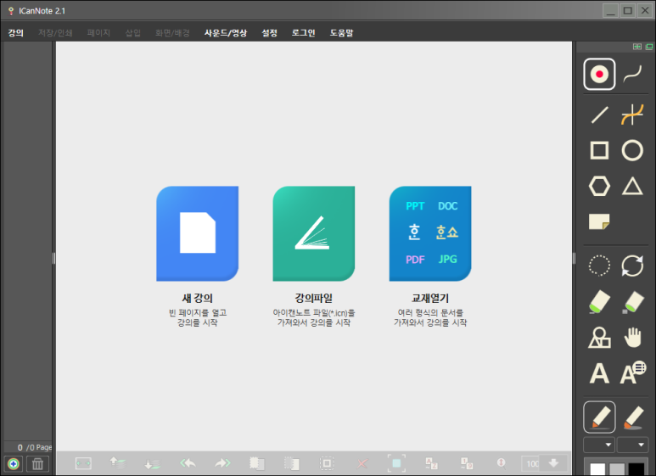Select the text A tool
Screen dimensions: 656x476
coord(599,373)
